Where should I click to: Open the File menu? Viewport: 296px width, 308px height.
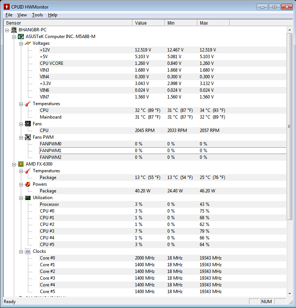tap(9, 15)
